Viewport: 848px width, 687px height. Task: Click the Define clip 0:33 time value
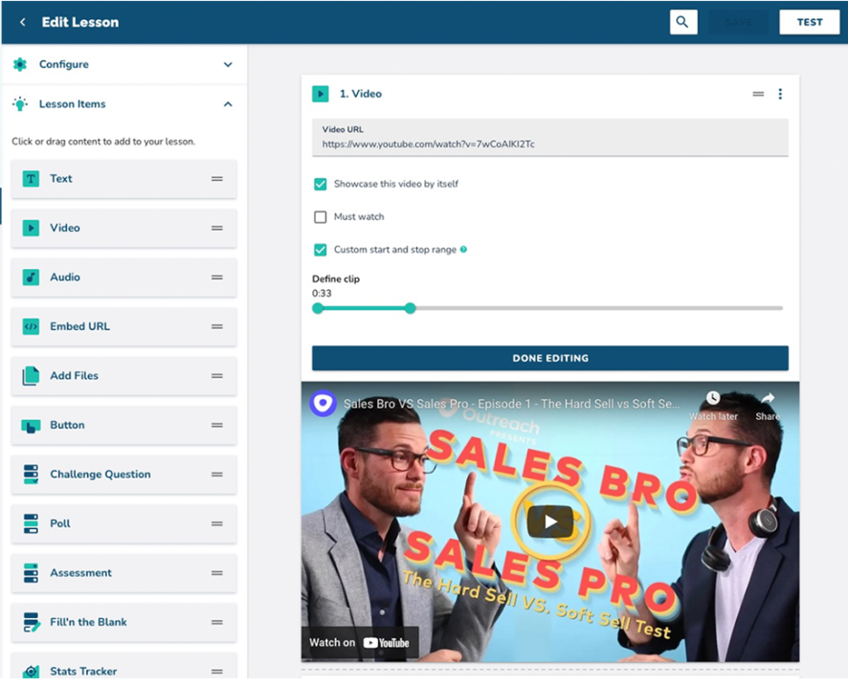[x=322, y=294]
